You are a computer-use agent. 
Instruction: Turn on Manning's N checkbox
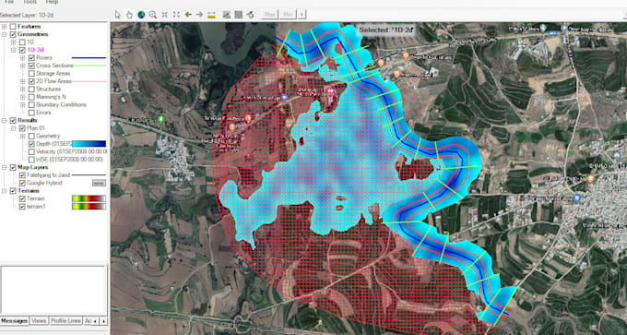tap(31, 97)
